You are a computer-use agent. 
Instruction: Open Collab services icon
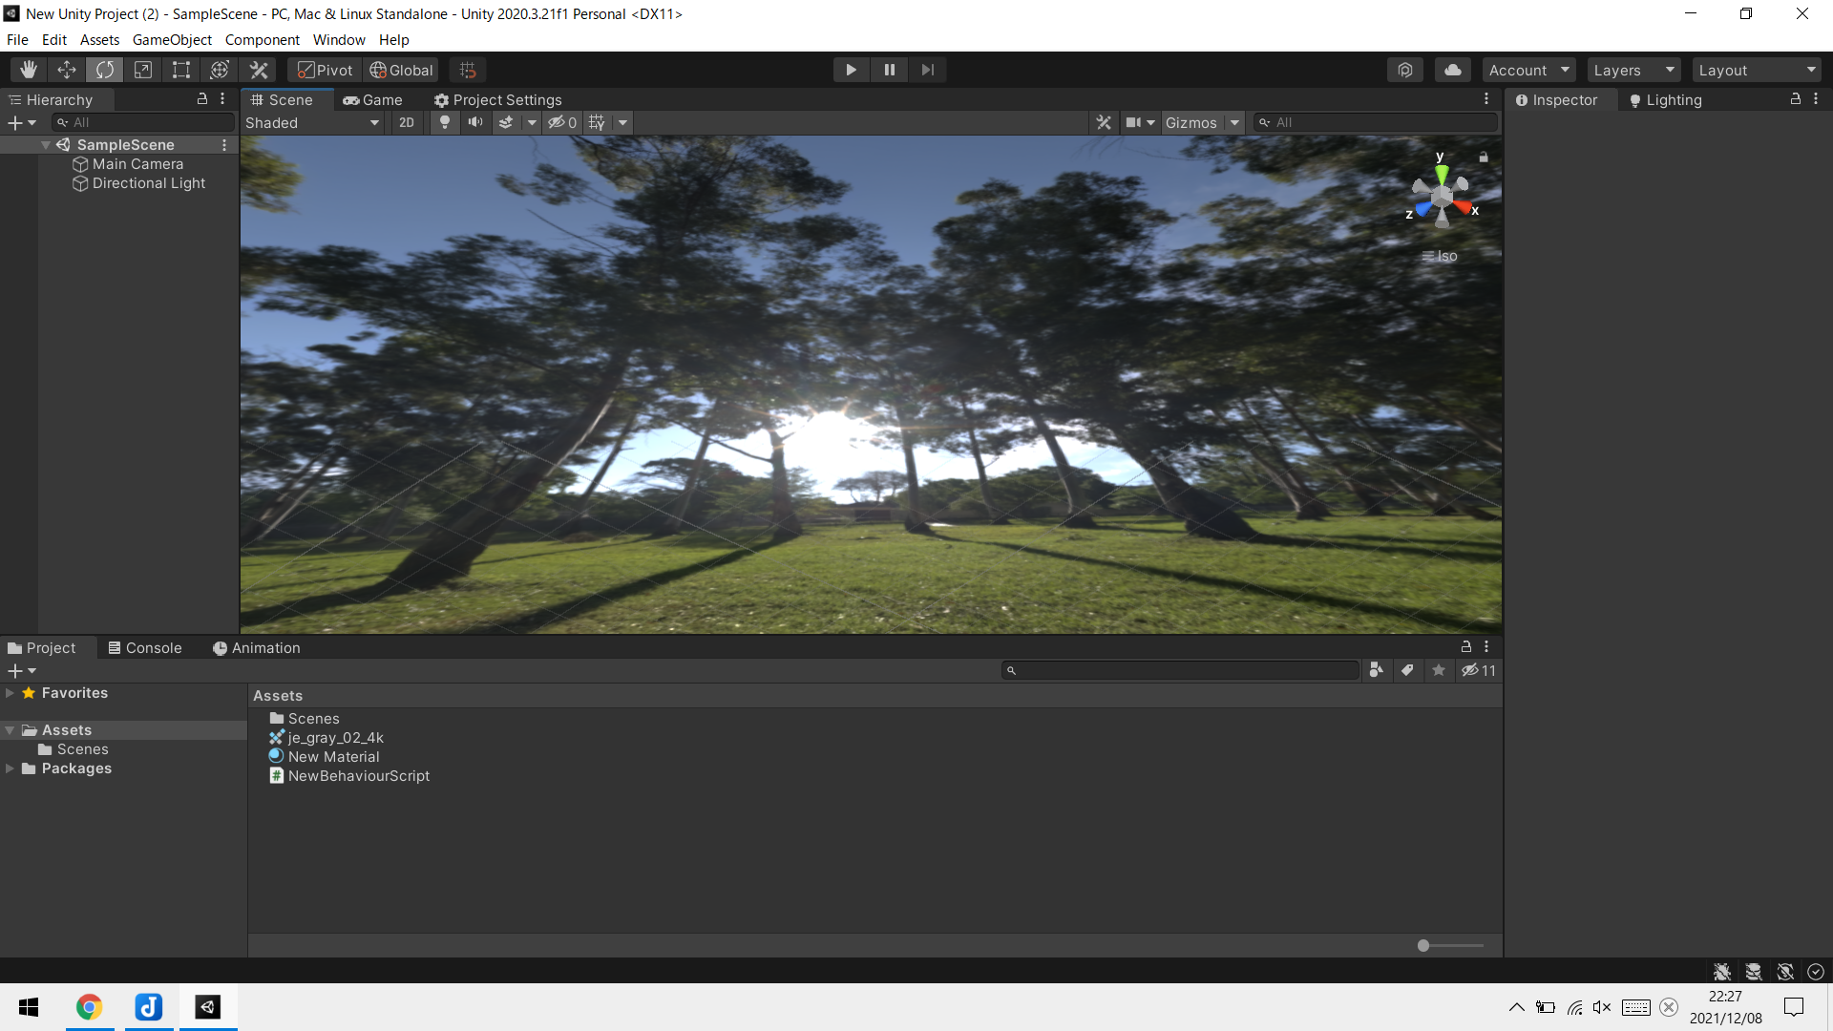tap(1405, 70)
